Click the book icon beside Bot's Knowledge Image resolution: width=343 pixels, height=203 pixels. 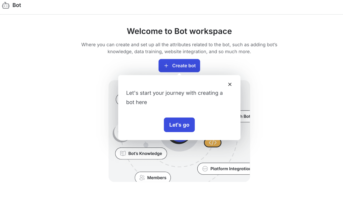(x=123, y=153)
